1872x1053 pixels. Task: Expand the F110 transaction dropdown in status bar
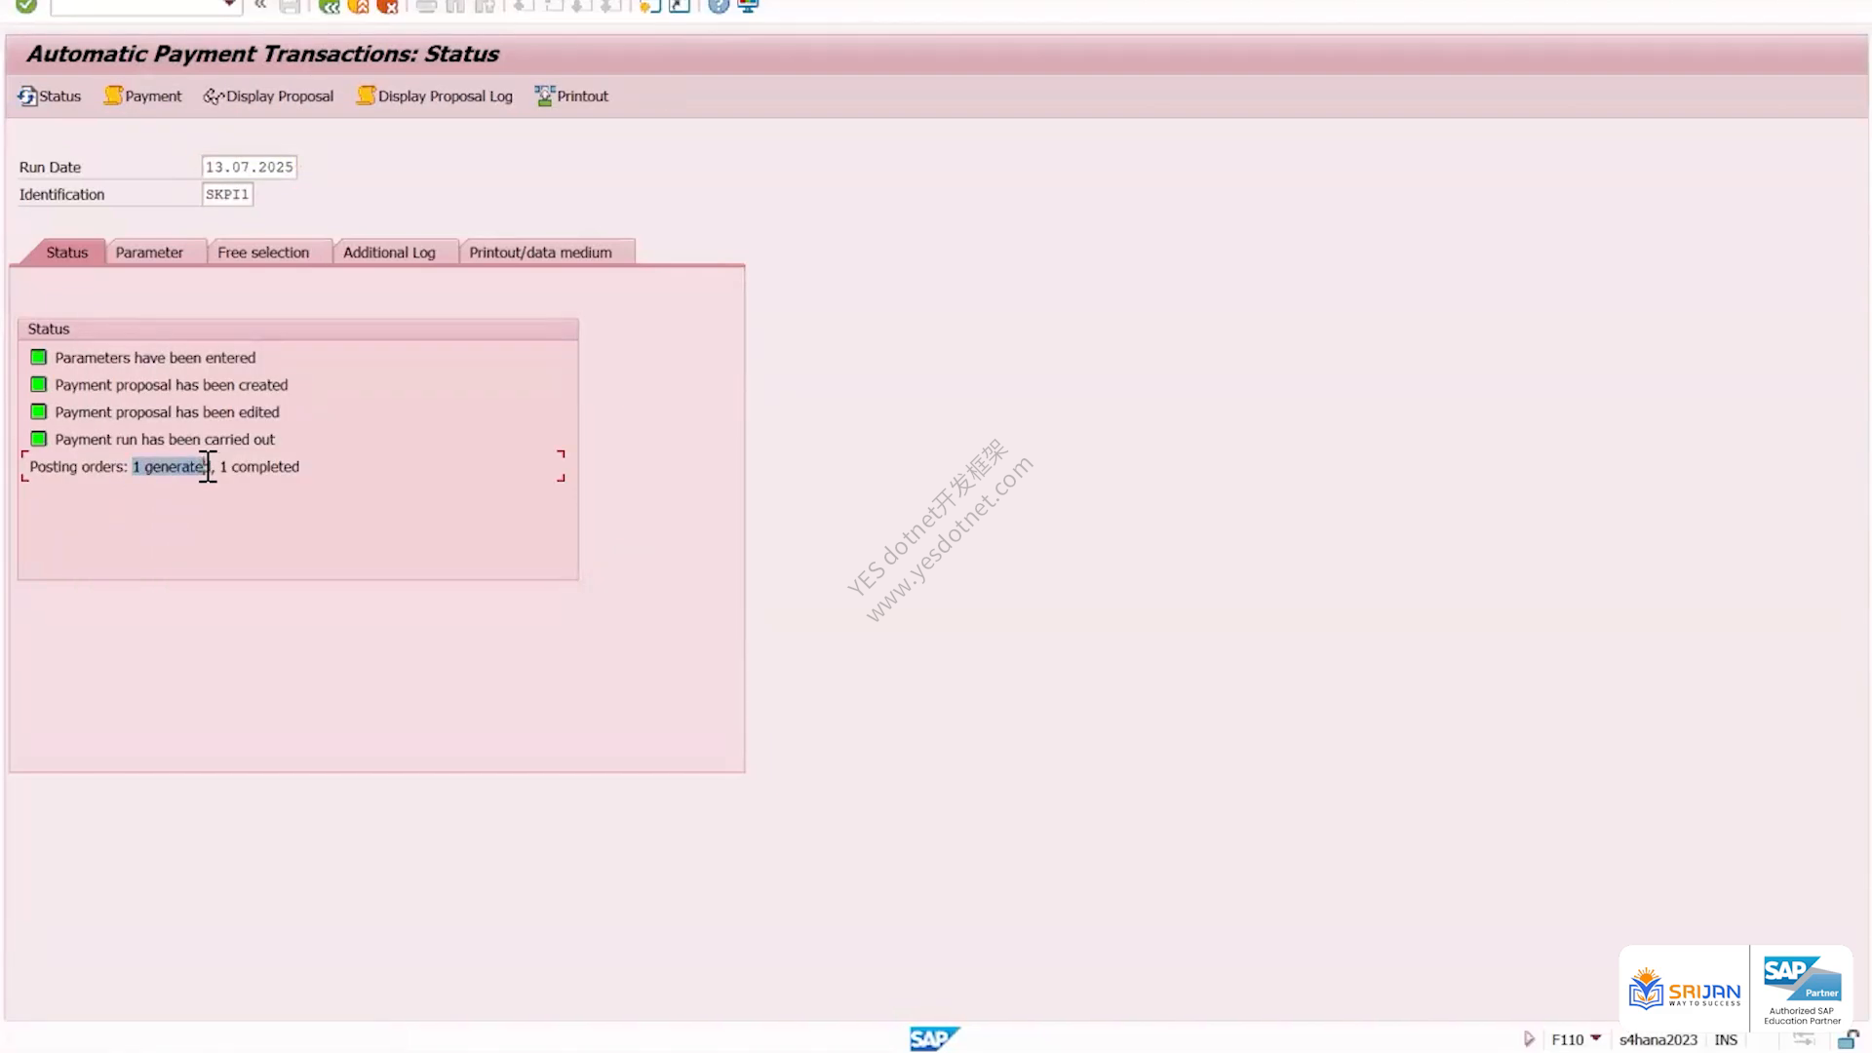pyautogui.click(x=1596, y=1038)
